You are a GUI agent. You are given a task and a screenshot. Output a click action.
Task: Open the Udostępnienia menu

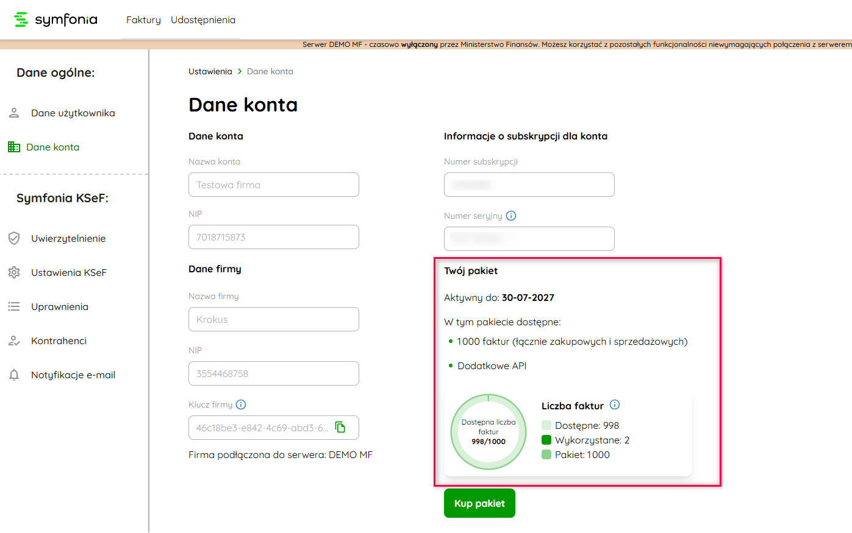click(x=203, y=20)
